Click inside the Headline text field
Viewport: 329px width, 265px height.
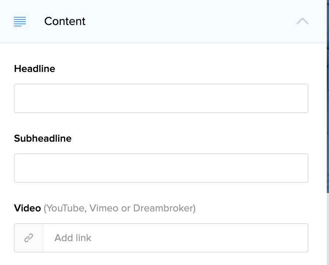click(x=161, y=98)
